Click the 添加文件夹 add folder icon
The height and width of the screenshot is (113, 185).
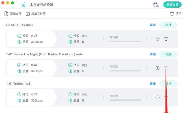tap(28, 14)
